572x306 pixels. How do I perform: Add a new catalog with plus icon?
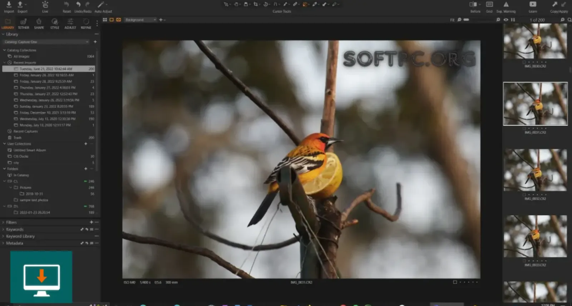(x=95, y=42)
